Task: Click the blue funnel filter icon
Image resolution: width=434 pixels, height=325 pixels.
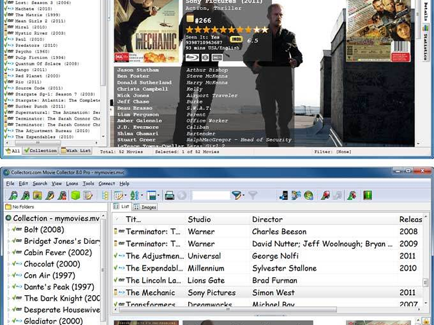Action: 236,196
